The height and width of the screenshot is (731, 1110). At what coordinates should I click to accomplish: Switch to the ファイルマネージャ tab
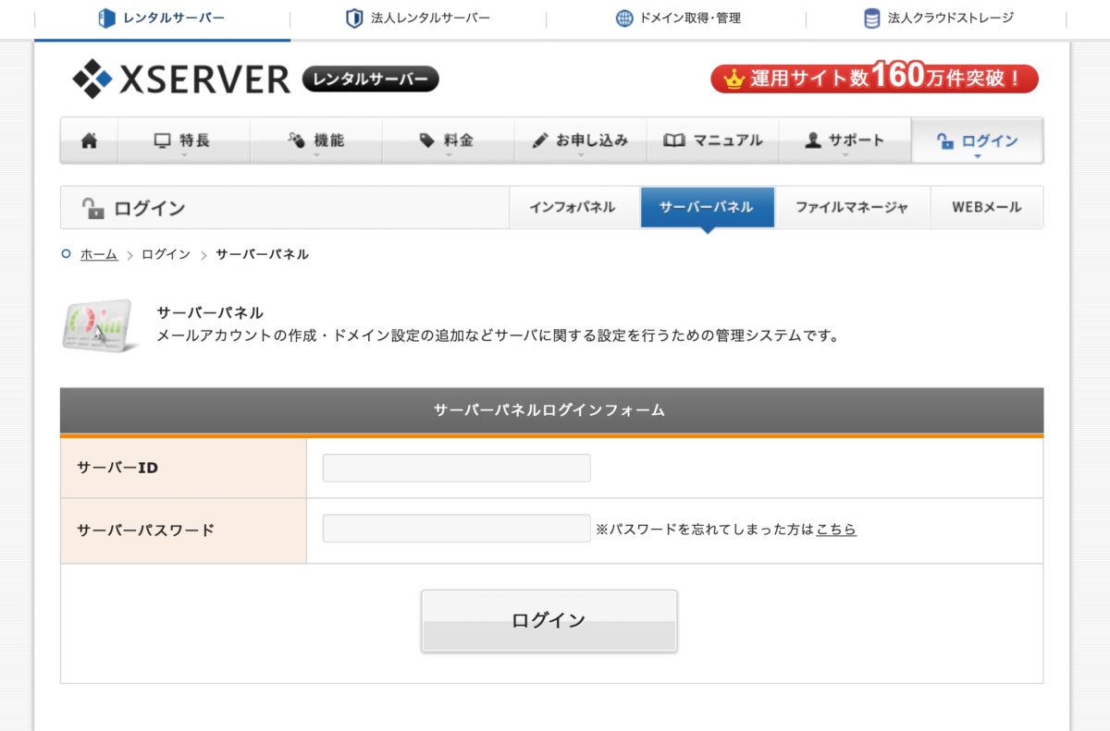(852, 207)
